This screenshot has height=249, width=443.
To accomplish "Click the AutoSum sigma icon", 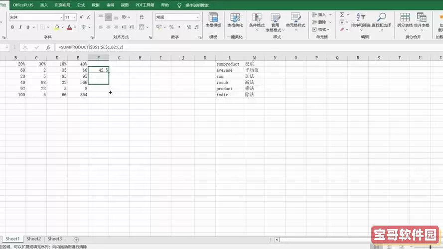I will [342, 14].
